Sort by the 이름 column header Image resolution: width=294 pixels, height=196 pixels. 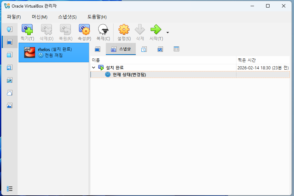(163, 60)
